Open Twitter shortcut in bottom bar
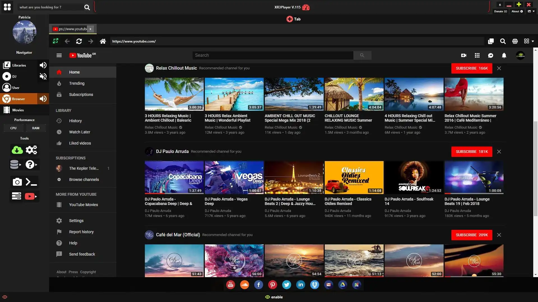538x302 pixels. (287, 285)
